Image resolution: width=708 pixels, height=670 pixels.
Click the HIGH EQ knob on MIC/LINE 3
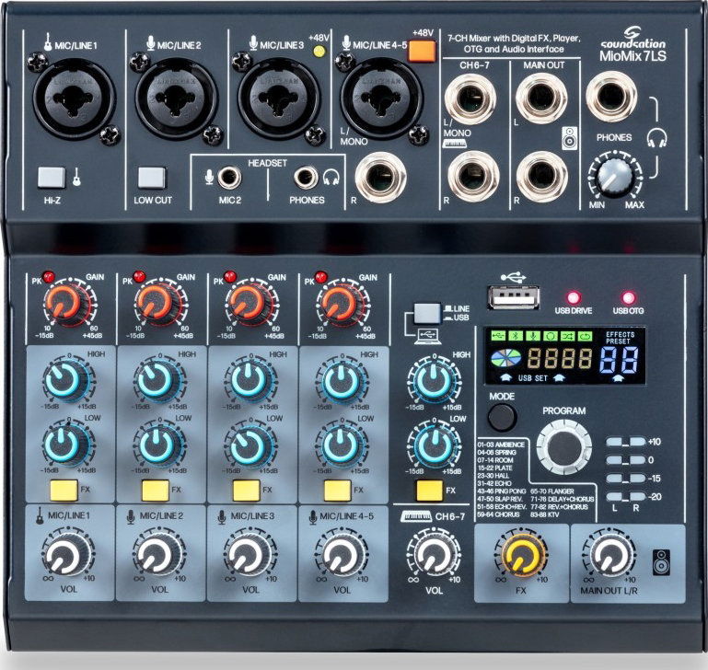click(246, 381)
